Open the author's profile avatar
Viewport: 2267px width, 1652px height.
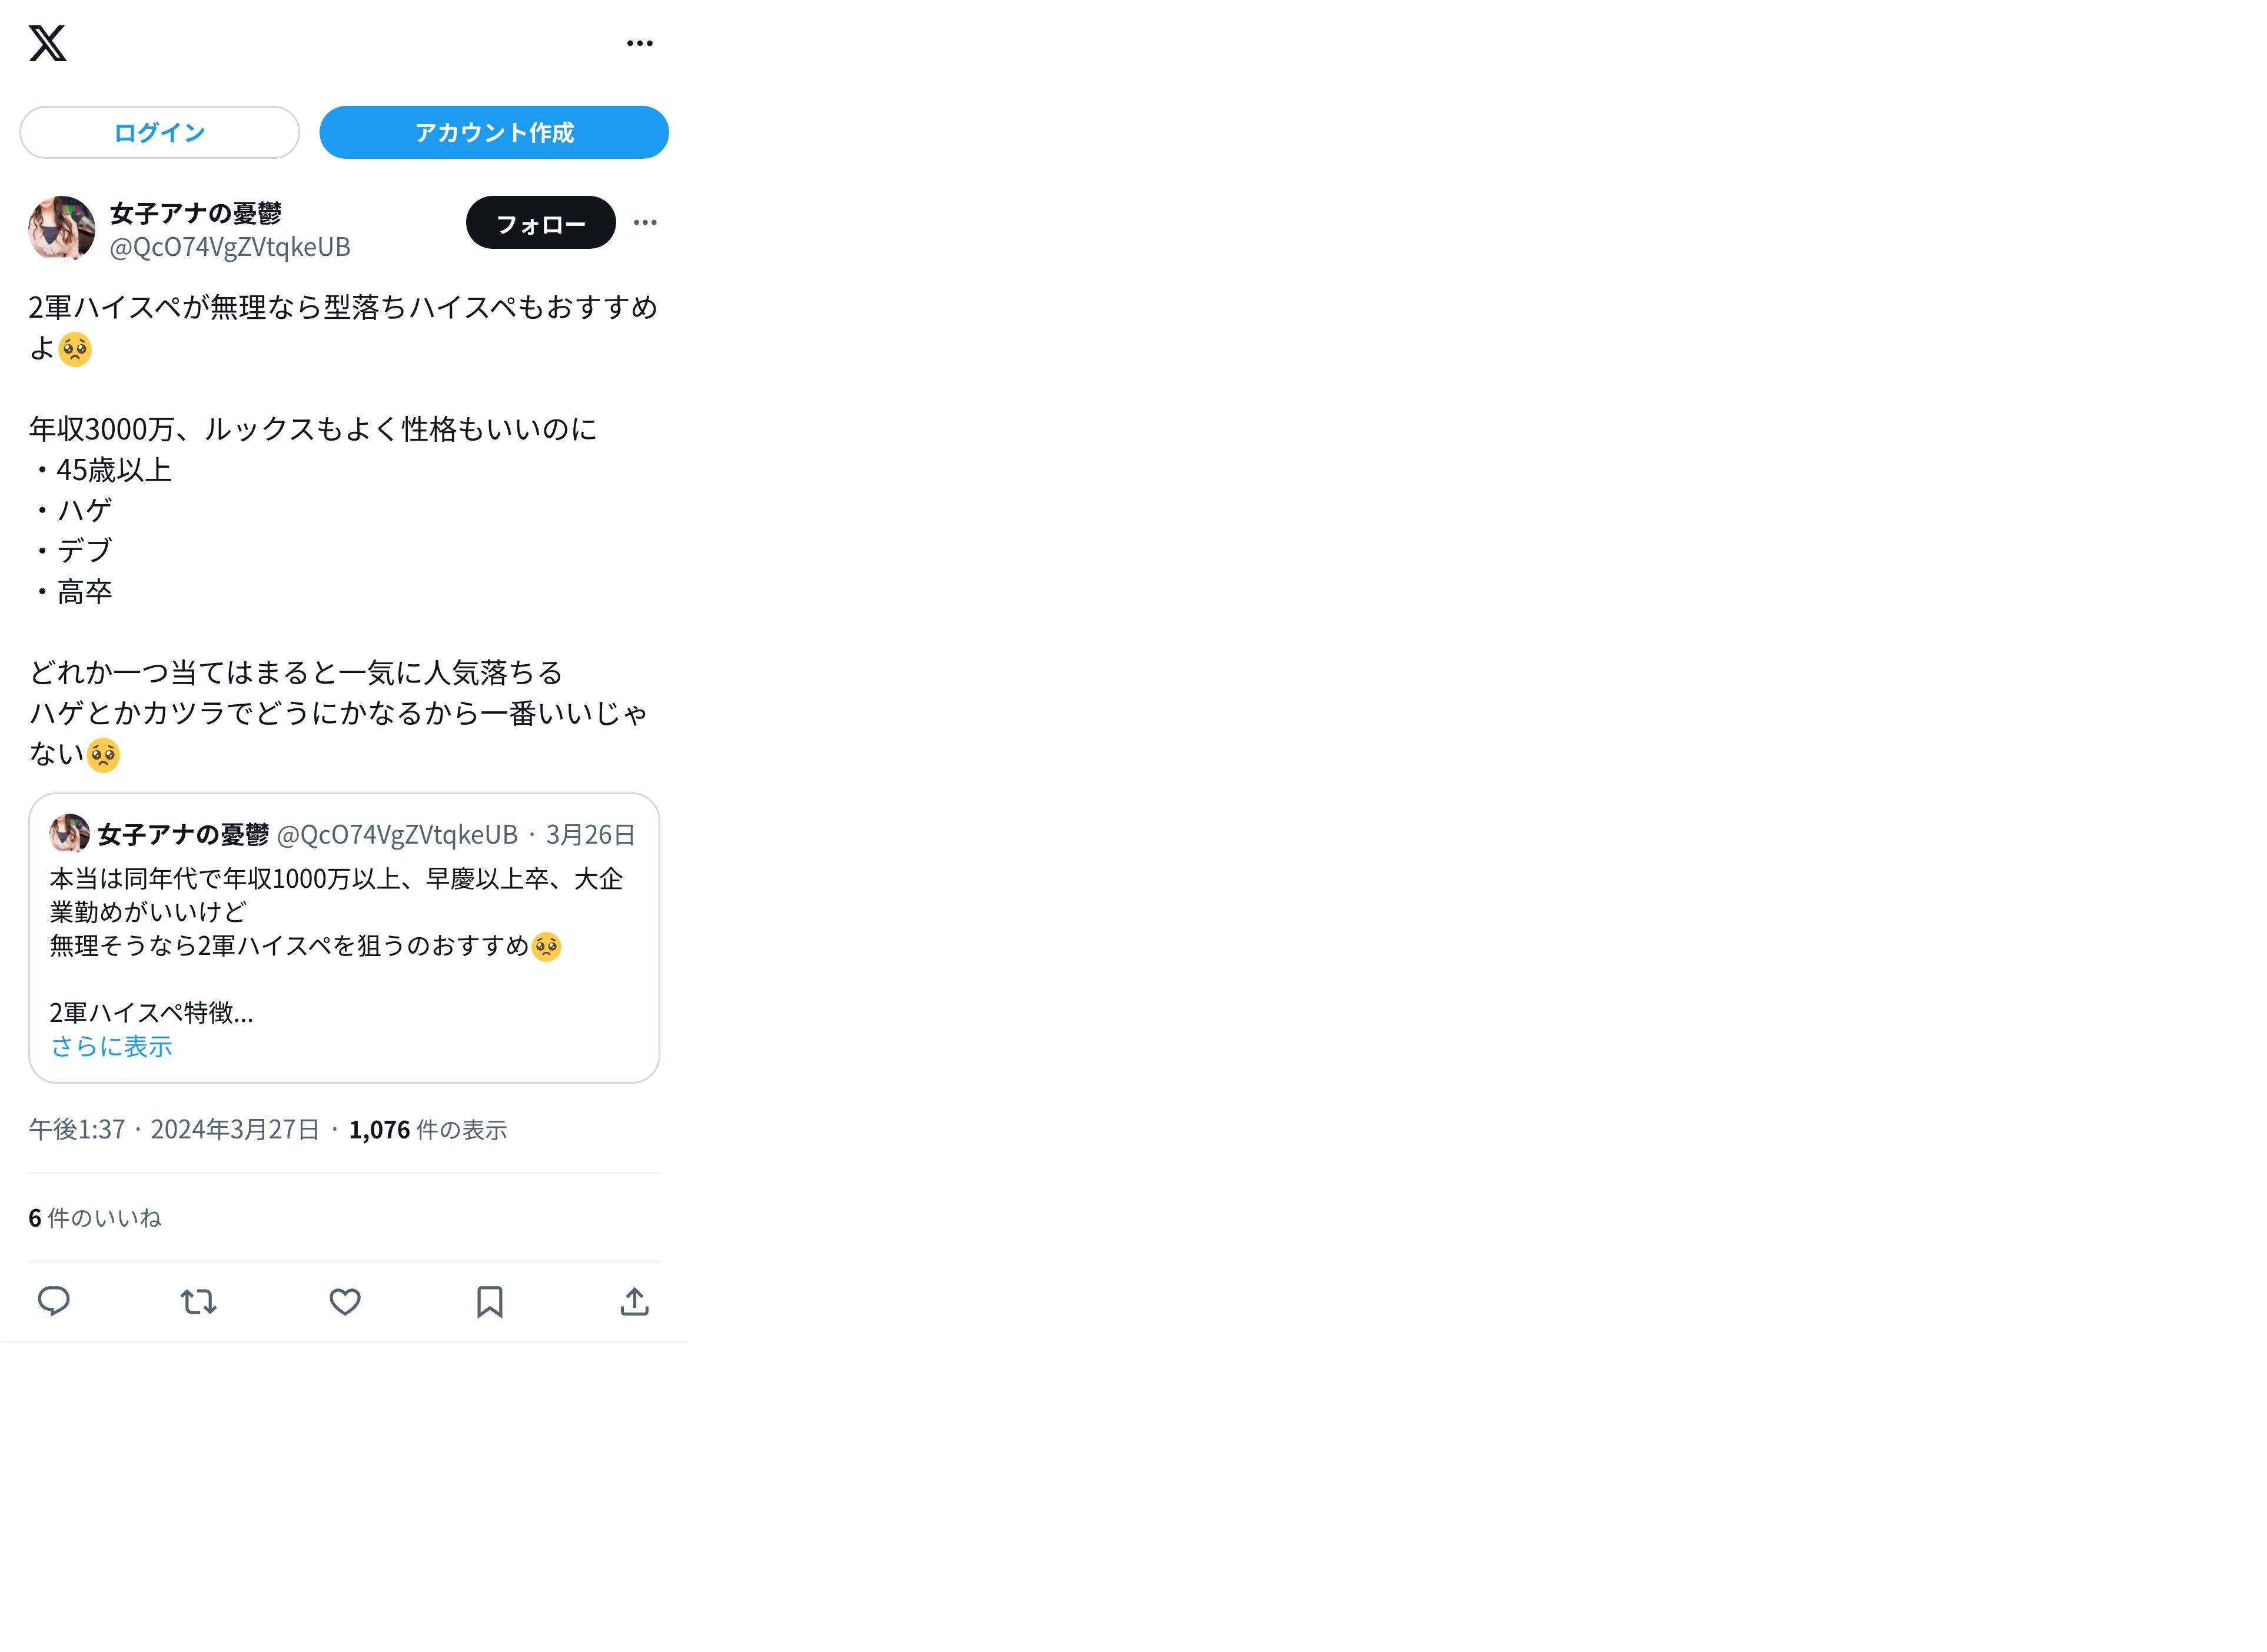coord(62,228)
